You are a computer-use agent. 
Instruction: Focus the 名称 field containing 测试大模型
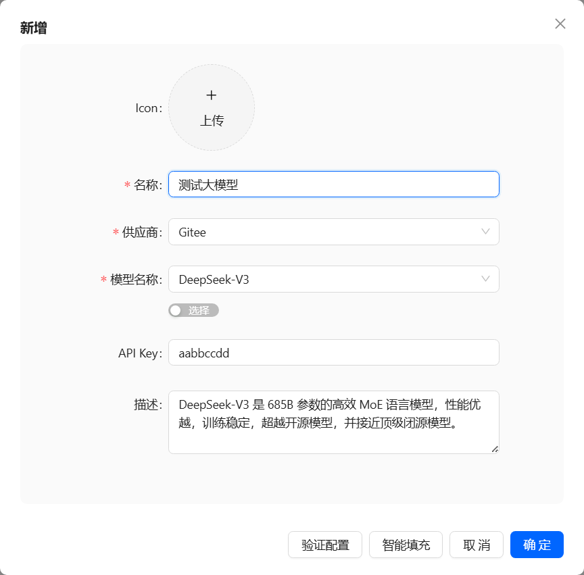point(333,184)
